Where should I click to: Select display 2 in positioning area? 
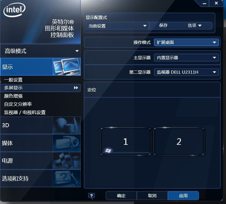179,141
